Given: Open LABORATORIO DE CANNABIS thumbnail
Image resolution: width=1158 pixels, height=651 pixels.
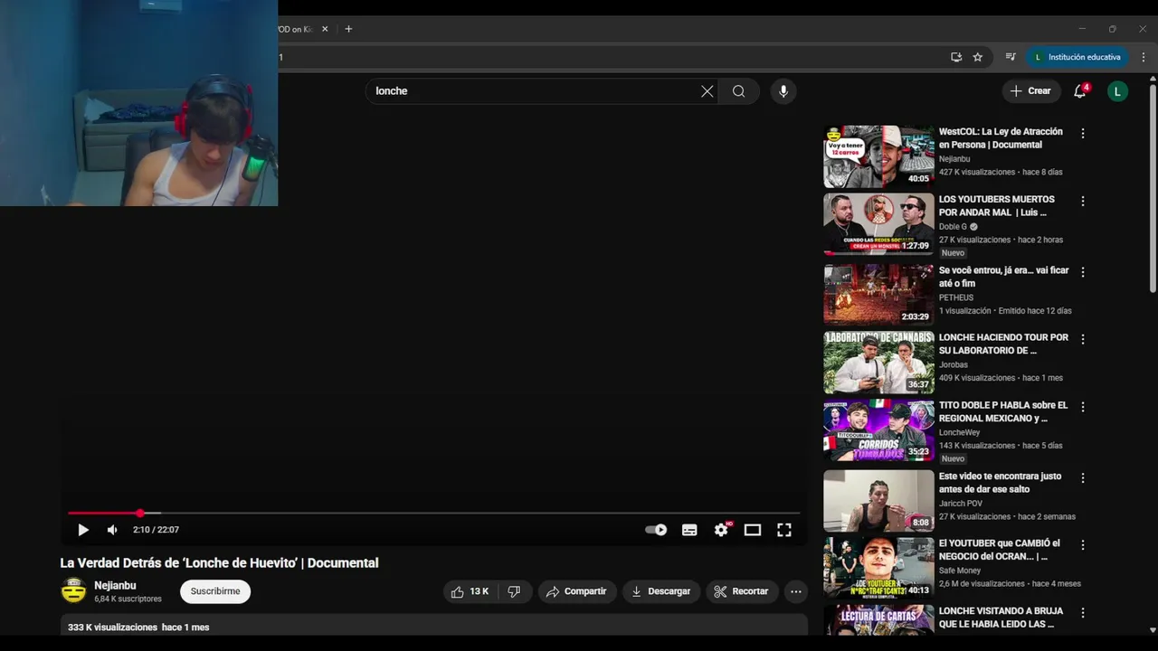Looking at the screenshot, I should (x=878, y=362).
